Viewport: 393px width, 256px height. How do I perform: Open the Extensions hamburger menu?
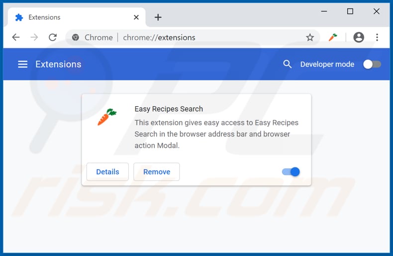click(x=22, y=64)
